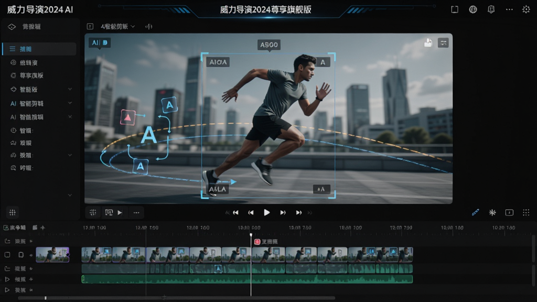Click the fullscreen icon in preview corner
Screen dimensions: 537x302
click(x=443, y=43)
